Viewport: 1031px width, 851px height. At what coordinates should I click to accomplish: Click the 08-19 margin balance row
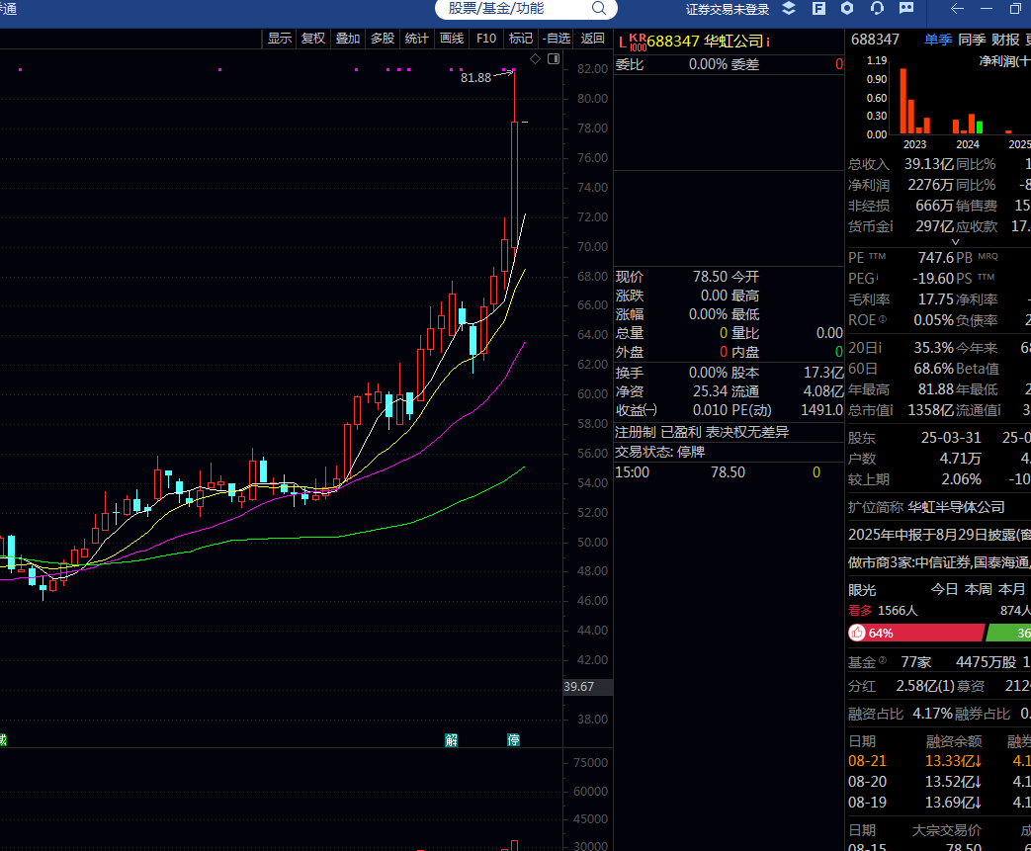tap(940, 803)
